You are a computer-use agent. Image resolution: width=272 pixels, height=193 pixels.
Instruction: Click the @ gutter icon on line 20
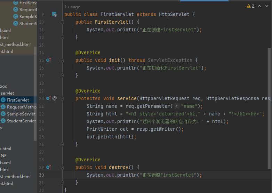click(55, 98)
